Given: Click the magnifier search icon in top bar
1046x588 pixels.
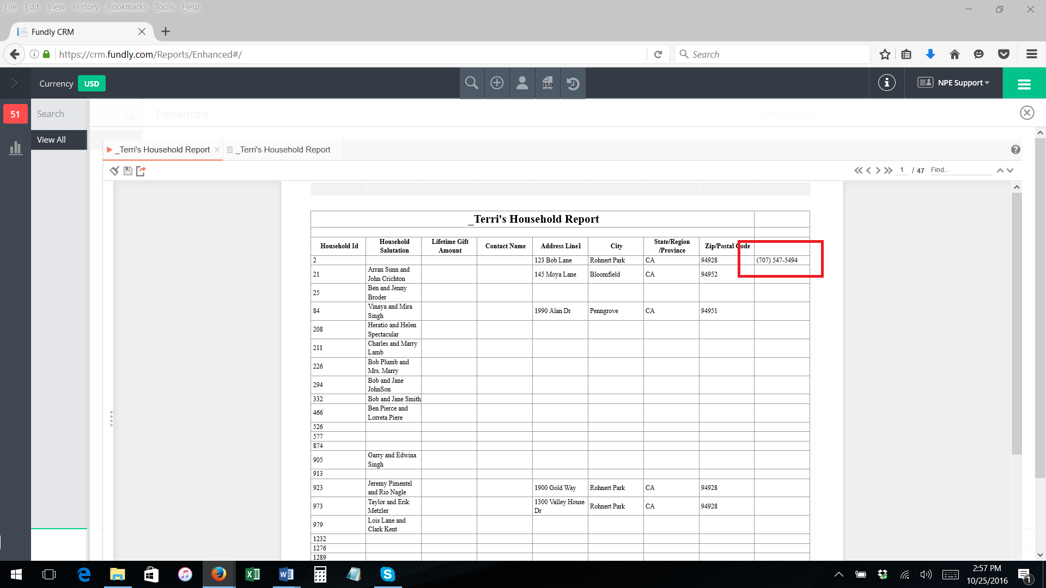Looking at the screenshot, I should pyautogui.click(x=472, y=83).
